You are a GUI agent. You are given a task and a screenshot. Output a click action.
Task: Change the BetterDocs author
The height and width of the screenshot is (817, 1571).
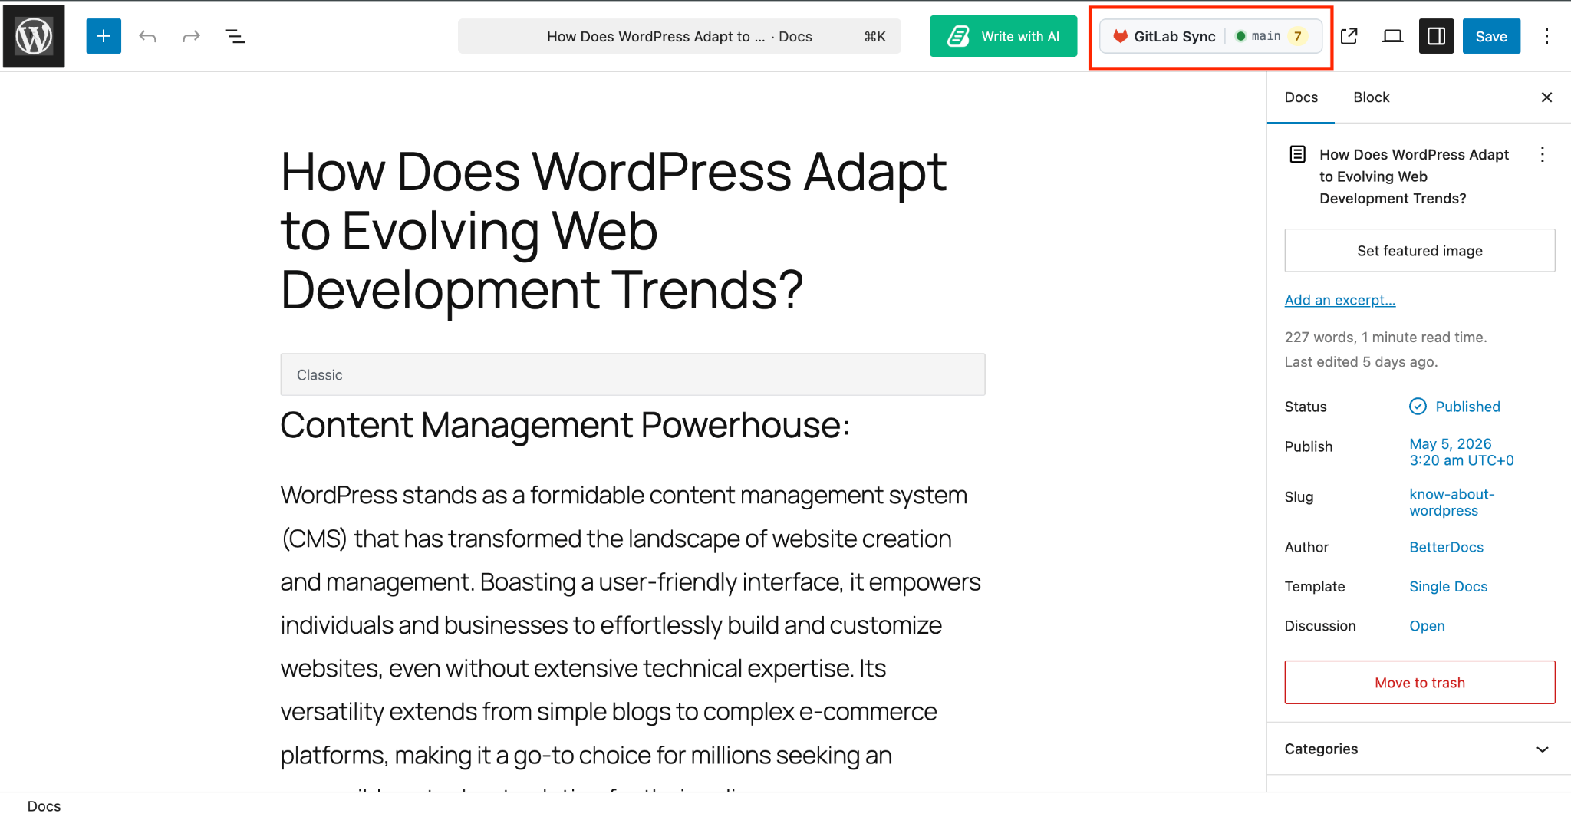coord(1446,547)
